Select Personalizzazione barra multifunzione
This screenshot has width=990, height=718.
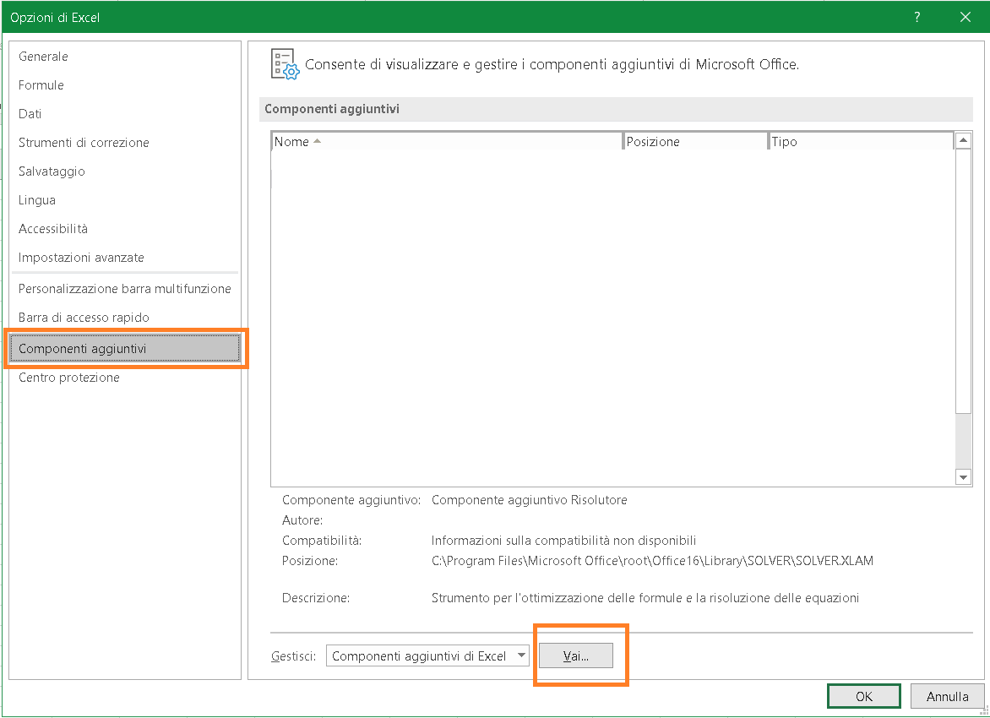pos(125,289)
